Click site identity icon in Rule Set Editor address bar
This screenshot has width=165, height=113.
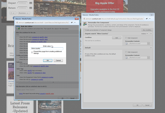pyautogui.click(x=17, y=23)
